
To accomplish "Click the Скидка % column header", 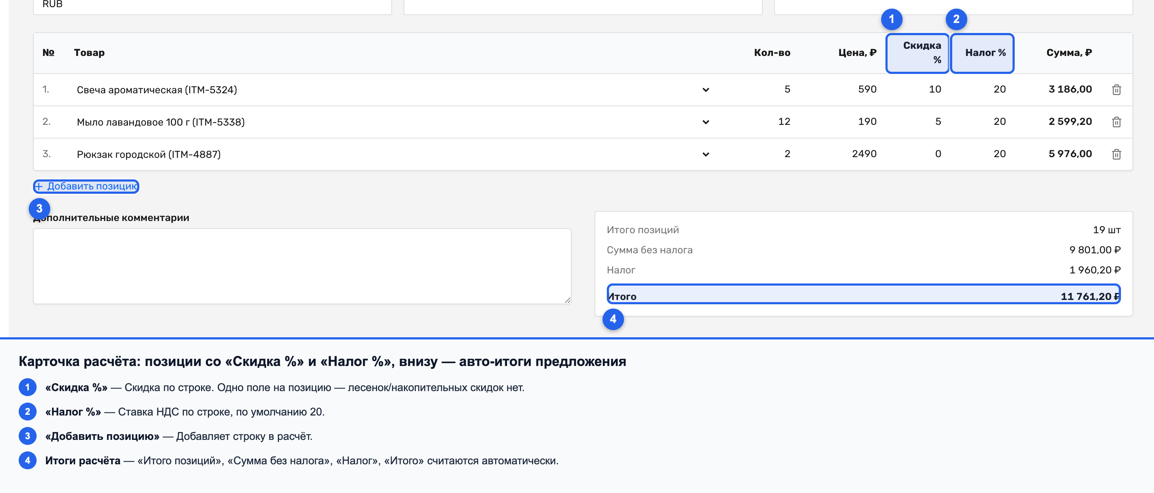I will [x=917, y=53].
